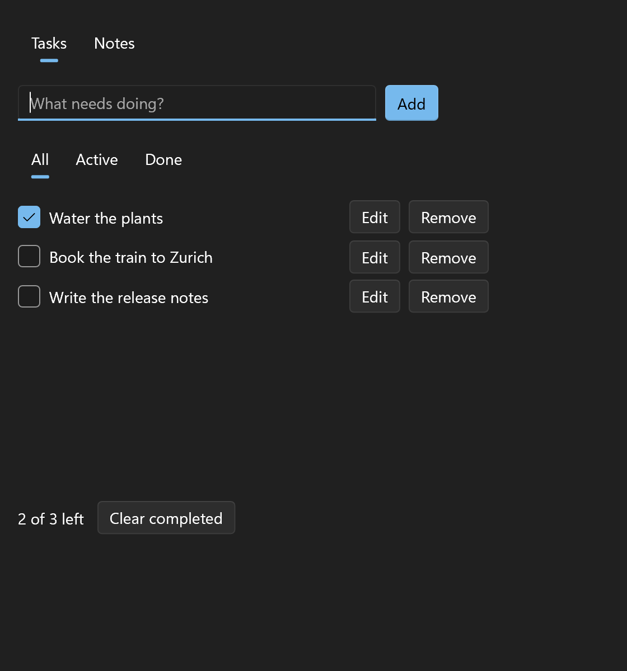Edit 'Write the release notes' task
This screenshot has height=671, width=627.
point(375,296)
